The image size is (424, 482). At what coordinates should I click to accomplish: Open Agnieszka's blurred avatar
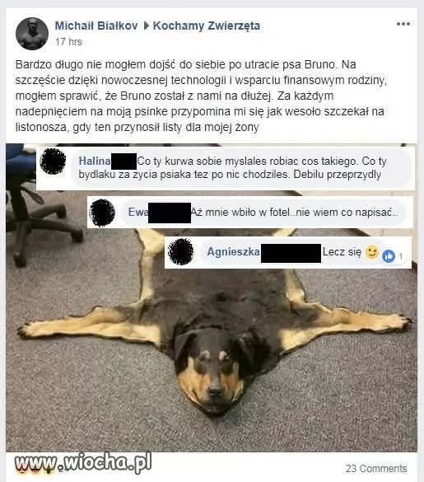[180, 251]
